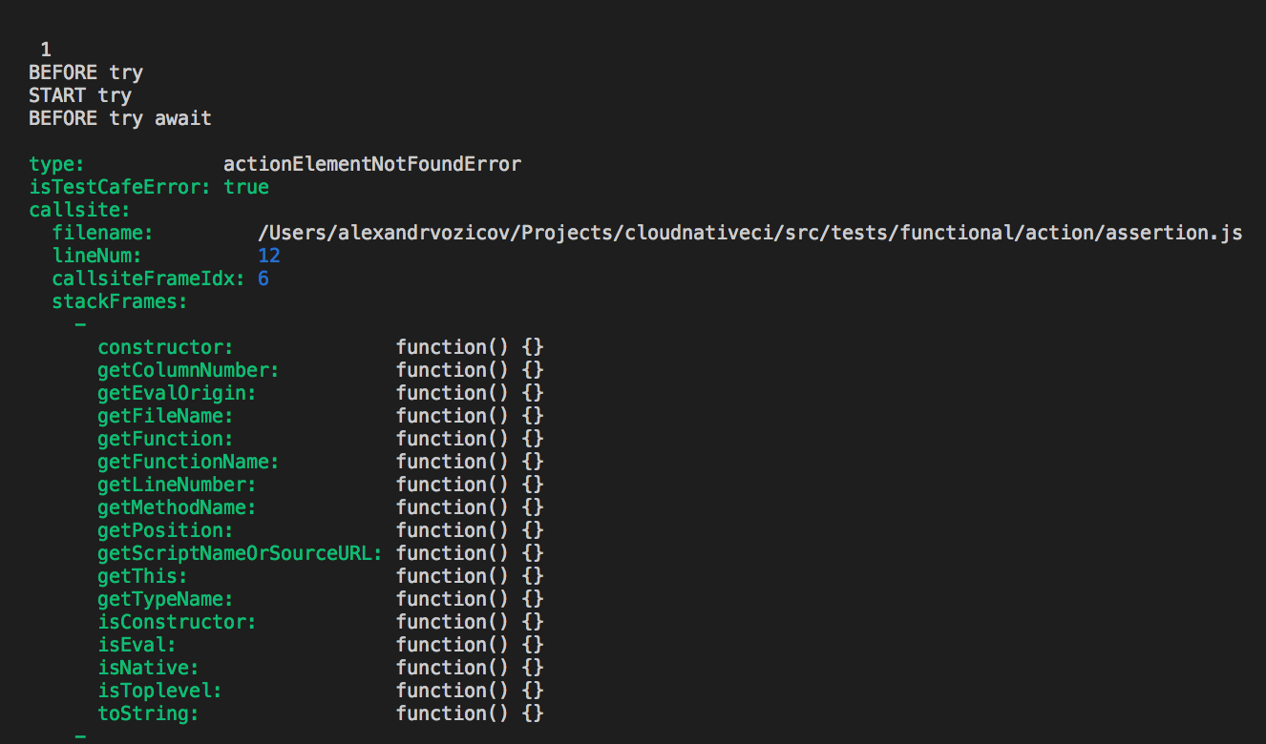Click the 'isToplevel:' key
The image size is (1266, 744).
pyautogui.click(x=159, y=691)
